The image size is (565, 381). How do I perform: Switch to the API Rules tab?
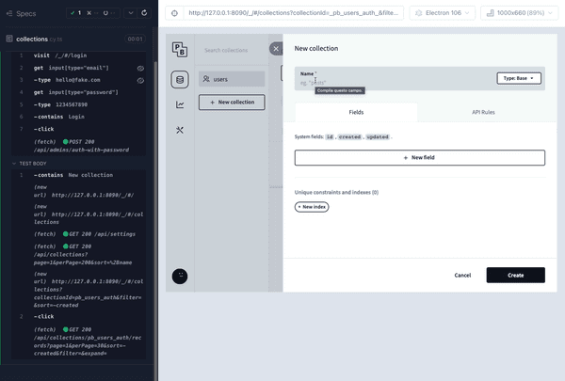[x=483, y=112]
